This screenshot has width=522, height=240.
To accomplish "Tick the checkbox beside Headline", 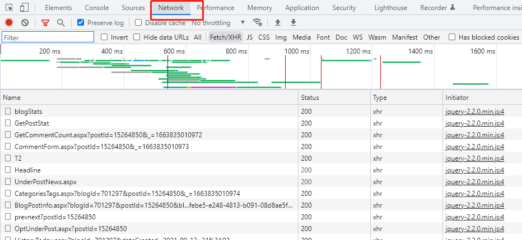I will coord(8,170).
